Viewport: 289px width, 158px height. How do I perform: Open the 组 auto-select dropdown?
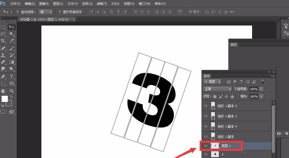(x=46, y=12)
